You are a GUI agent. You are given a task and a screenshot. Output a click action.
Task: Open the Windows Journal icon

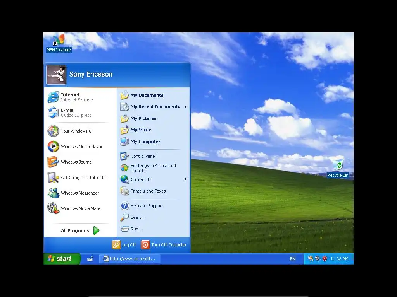pyautogui.click(x=53, y=162)
